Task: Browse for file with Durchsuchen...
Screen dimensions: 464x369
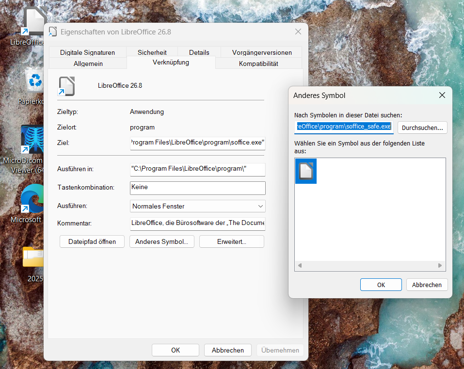Action: (422, 128)
